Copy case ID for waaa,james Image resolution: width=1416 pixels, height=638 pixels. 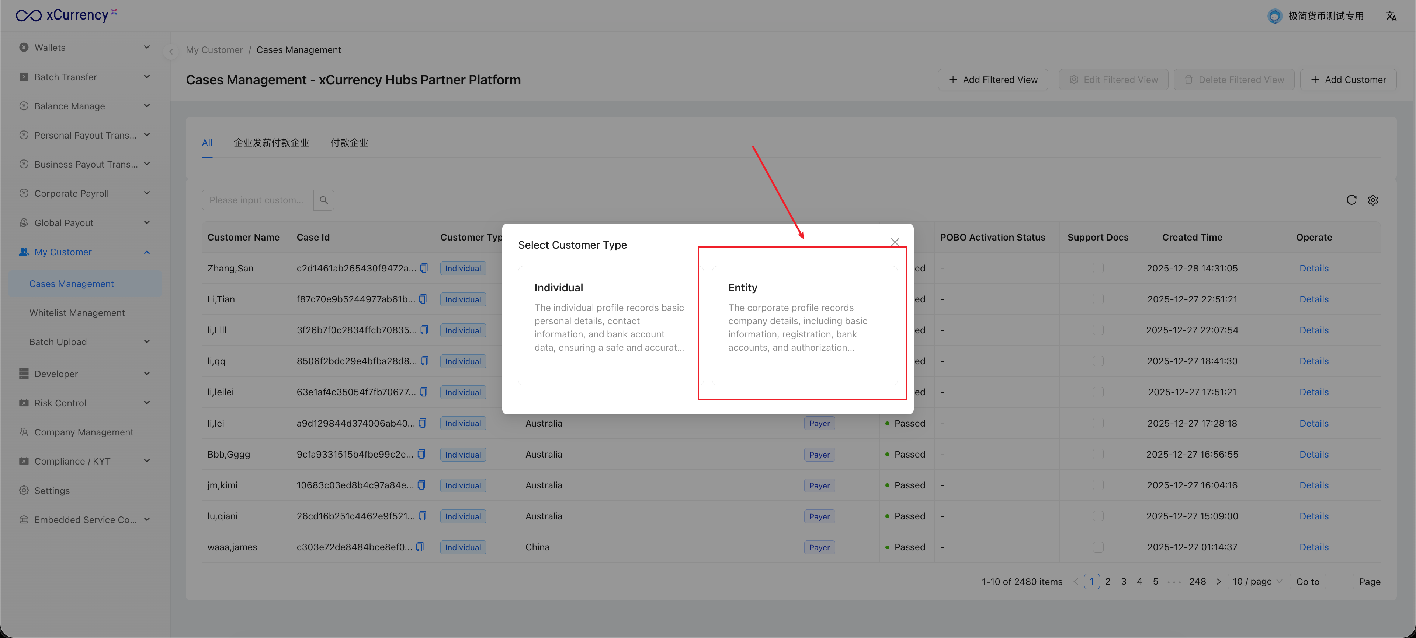pyautogui.click(x=420, y=547)
